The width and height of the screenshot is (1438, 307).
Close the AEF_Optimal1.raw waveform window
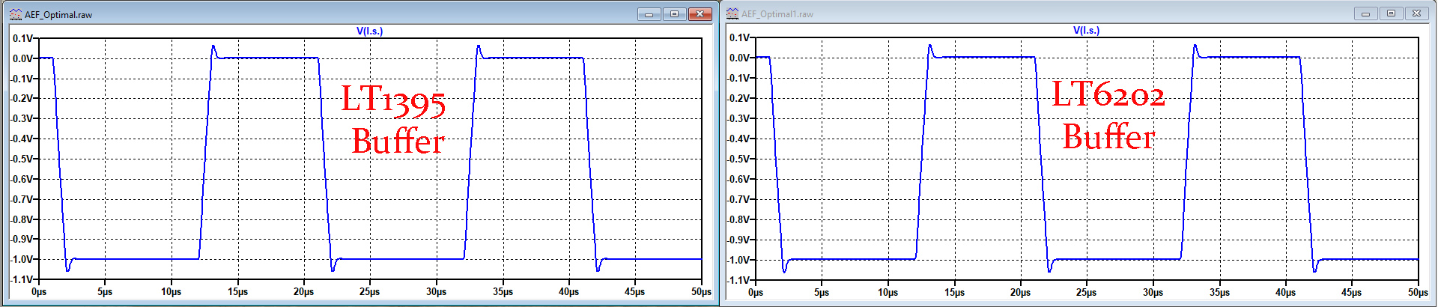[x=1417, y=13]
